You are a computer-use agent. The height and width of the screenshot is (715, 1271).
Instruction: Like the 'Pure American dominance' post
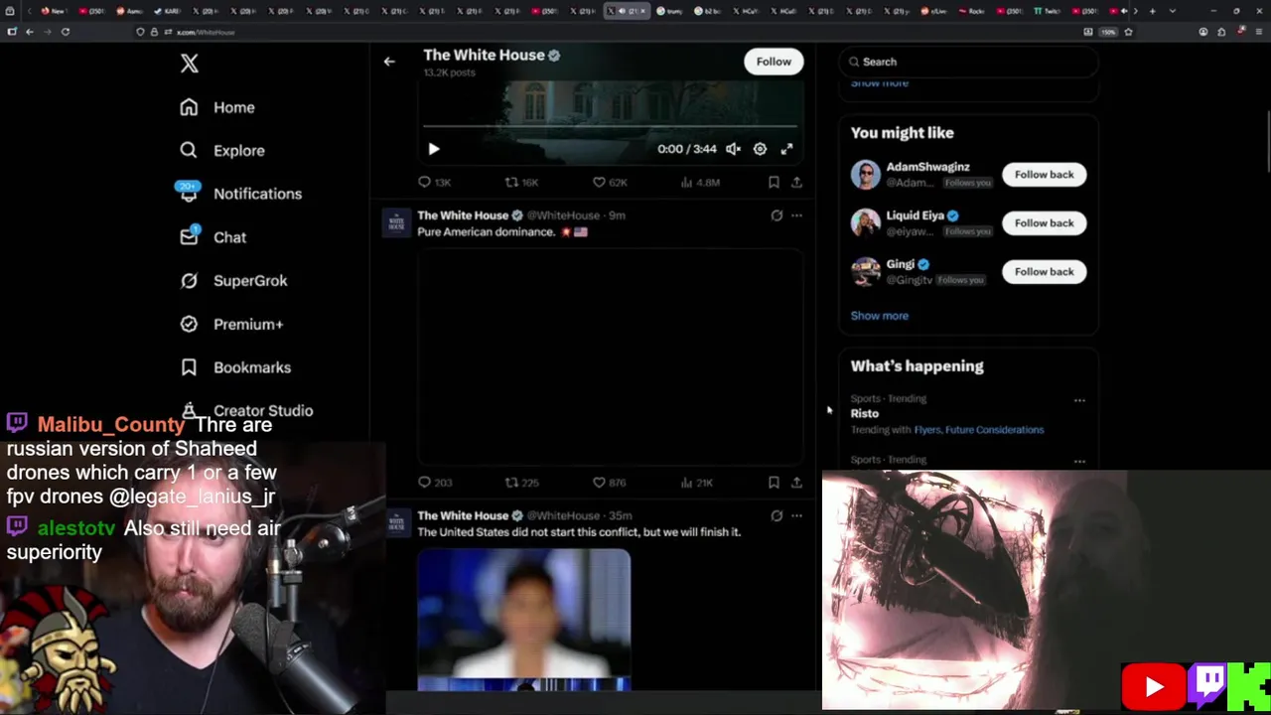[610, 483]
